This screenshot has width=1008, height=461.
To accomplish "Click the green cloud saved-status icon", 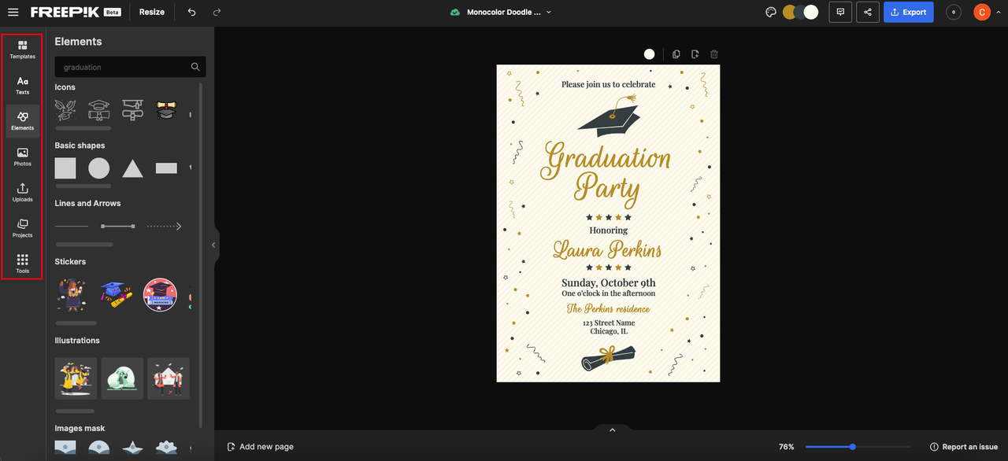I will 454,13.
